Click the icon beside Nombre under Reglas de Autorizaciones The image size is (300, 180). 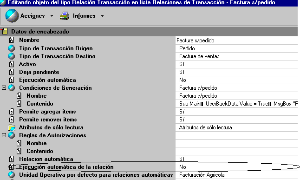click(19, 143)
